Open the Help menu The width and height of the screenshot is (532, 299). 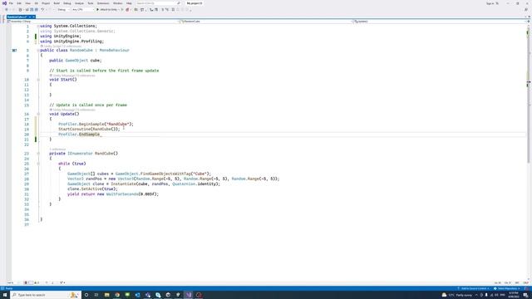[129, 3]
